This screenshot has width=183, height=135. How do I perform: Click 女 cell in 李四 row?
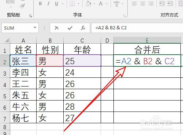coord(50,72)
